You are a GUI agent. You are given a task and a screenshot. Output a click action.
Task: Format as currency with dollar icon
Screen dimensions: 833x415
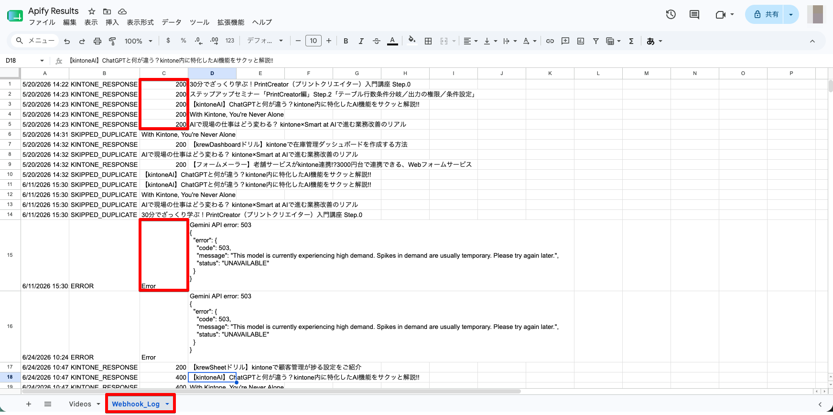[168, 41]
